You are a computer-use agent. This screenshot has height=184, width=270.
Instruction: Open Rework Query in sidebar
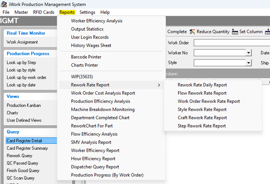(19, 156)
